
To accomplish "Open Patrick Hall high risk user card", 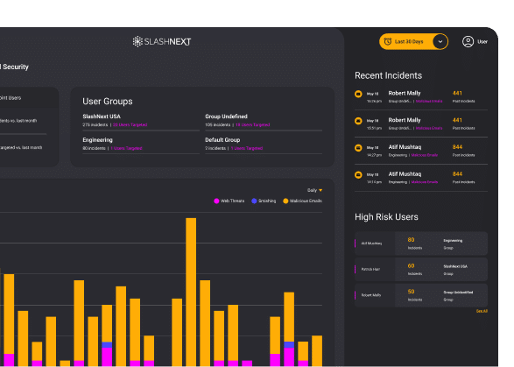I will [x=421, y=269].
